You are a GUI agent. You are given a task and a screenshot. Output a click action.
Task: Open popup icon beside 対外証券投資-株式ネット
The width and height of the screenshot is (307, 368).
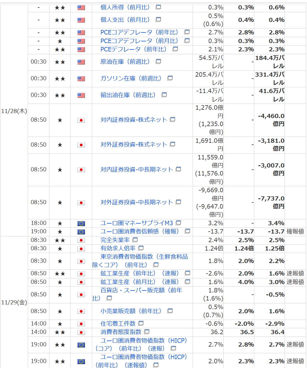point(172,144)
